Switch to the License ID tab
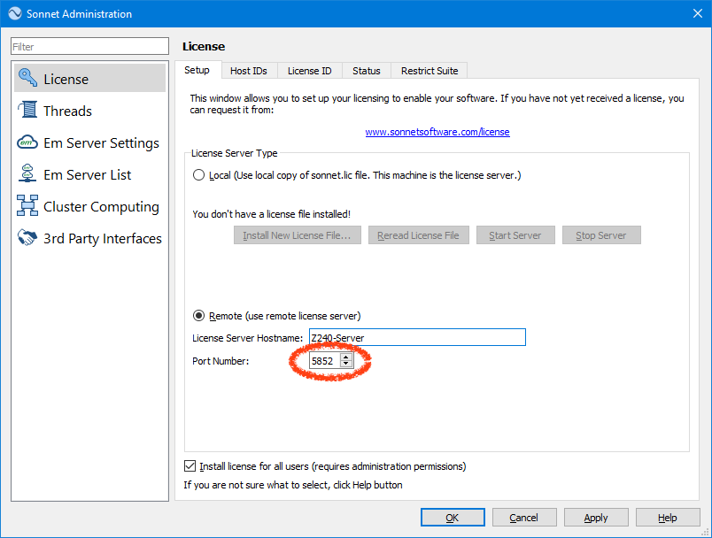712x538 pixels. [310, 71]
